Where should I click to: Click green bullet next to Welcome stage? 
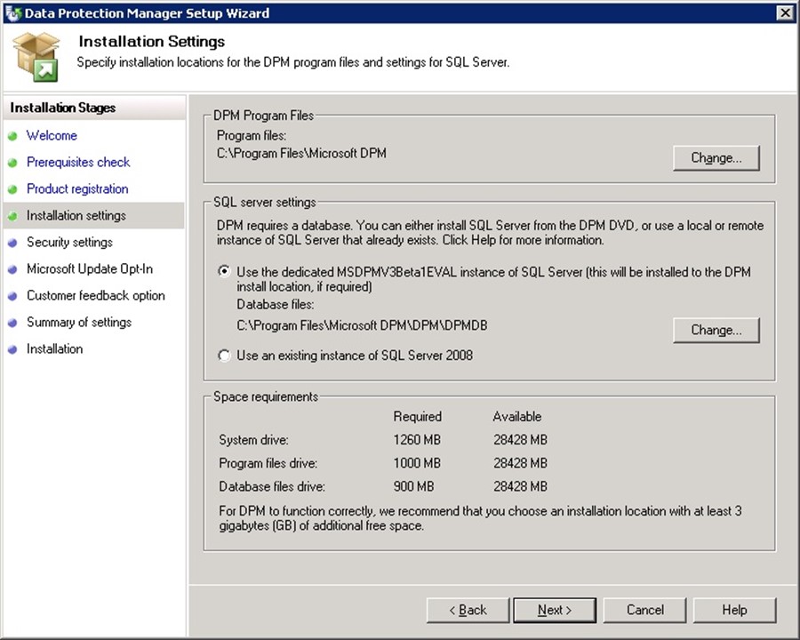(x=12, y=136)
